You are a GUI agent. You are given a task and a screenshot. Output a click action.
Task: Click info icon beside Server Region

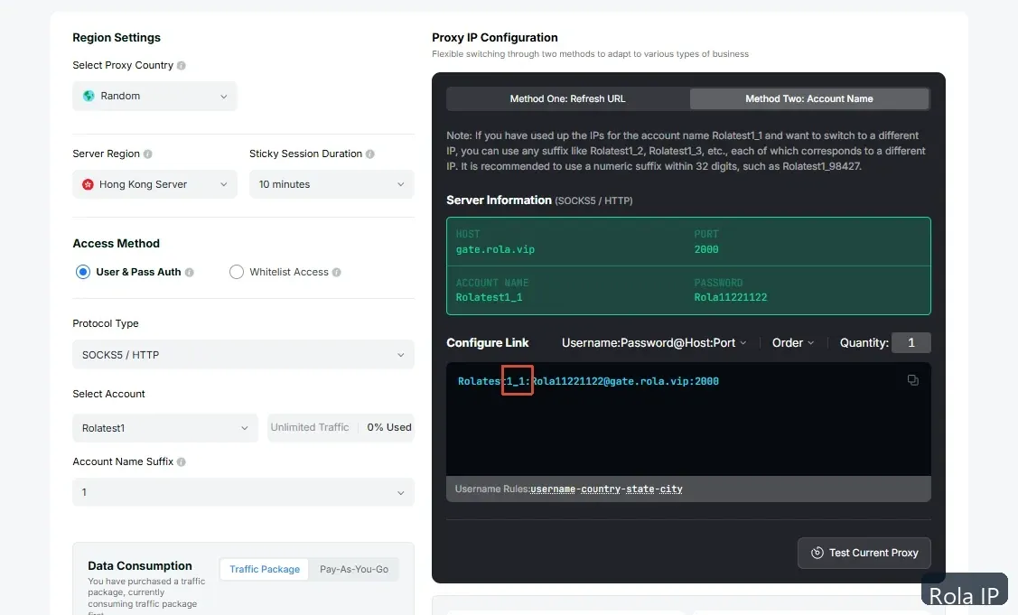(x=147, y=154)
